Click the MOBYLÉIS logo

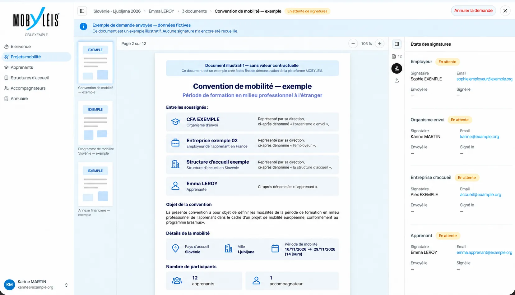coord(36,19)
